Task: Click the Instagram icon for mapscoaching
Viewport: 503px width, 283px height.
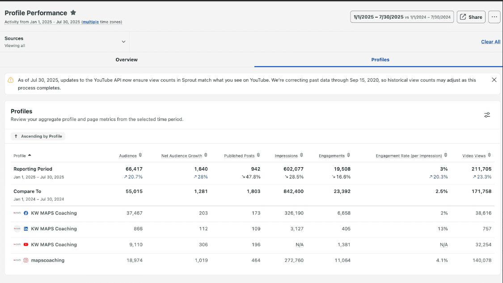Action: (26, 261)
